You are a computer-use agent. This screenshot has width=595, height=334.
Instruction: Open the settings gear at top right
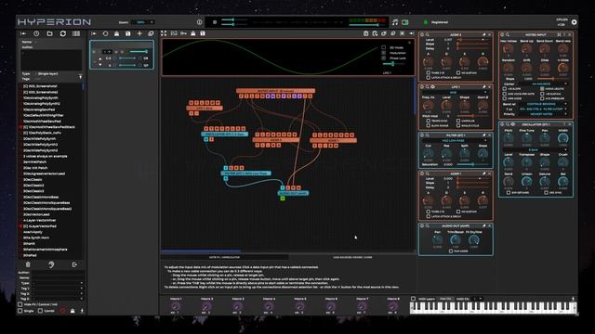pos(575,22)
